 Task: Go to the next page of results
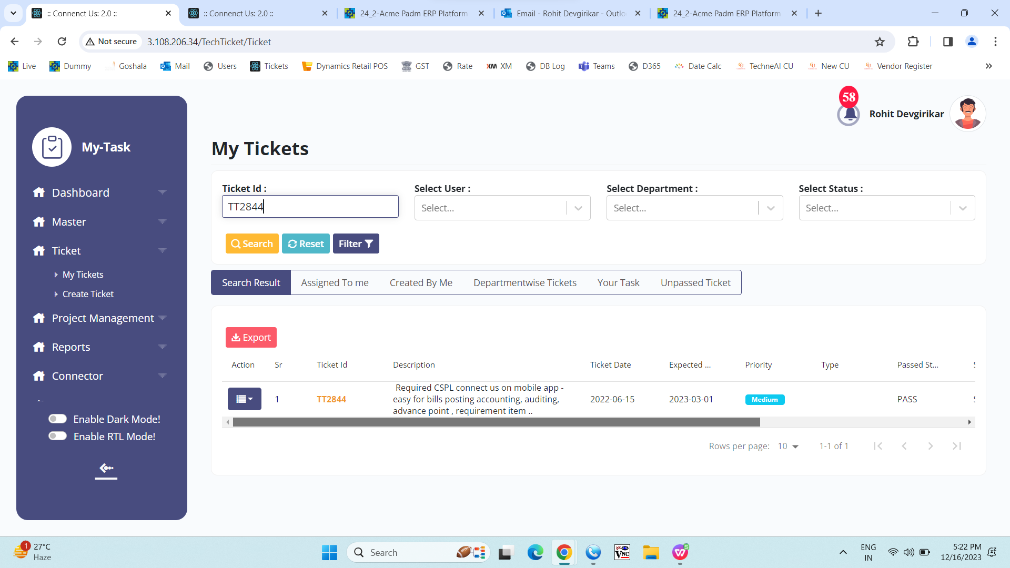[931, 446]
